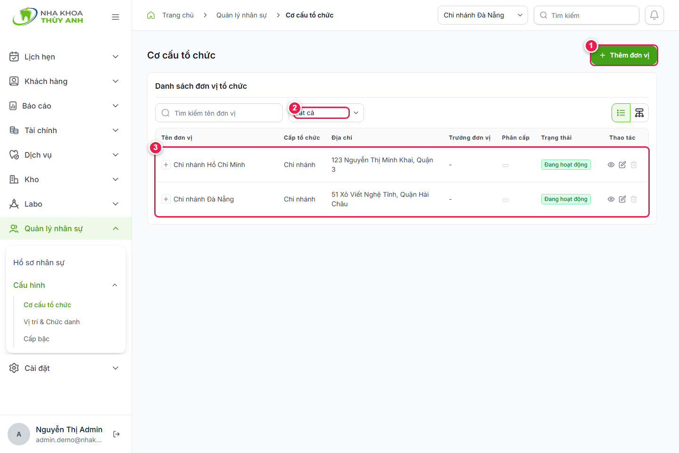The image size is (679, 453).
Task: Expand Chi nhánh Hồ Chí Minh row
Action: (166, 165)
